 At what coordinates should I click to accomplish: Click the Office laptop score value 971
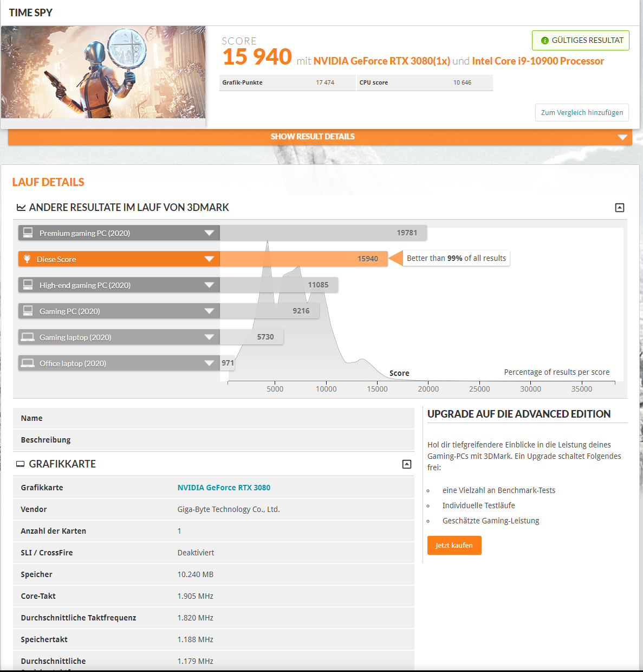click(x=228, y=363)
